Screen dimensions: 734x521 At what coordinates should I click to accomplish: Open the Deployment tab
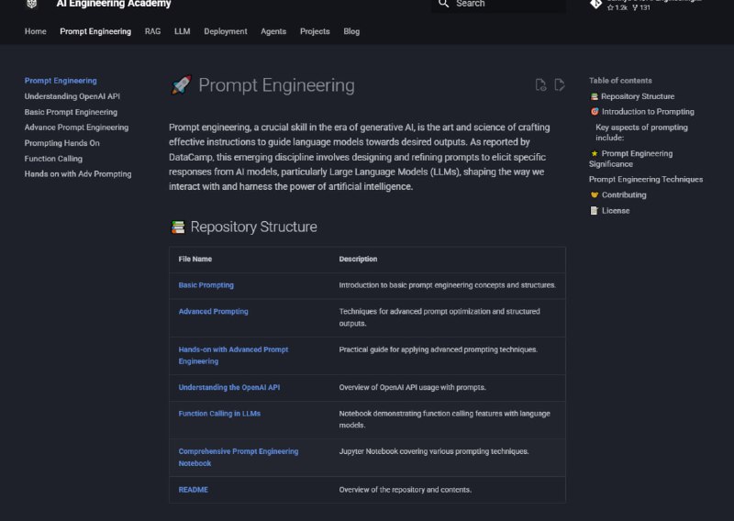tap(225, 31)
